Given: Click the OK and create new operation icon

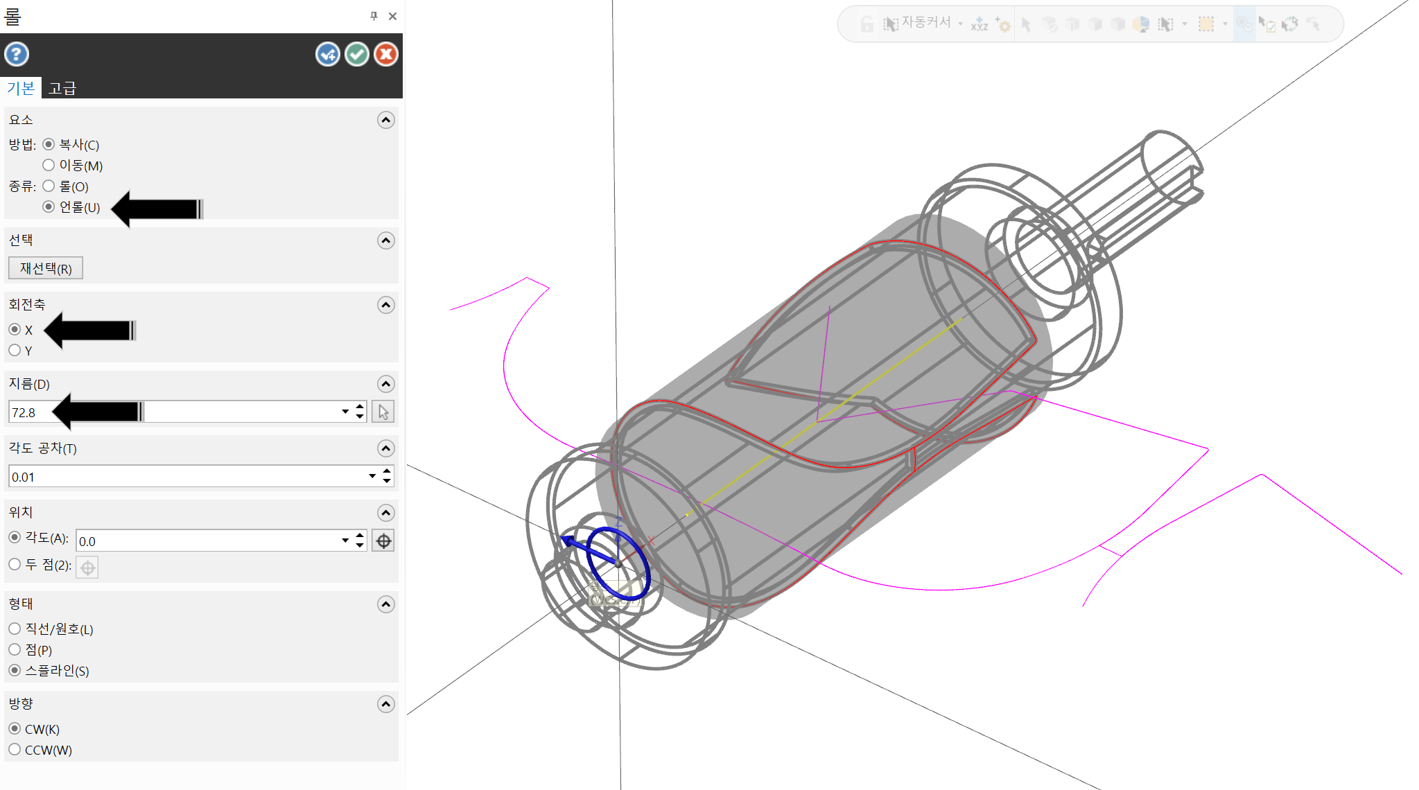Looking at the screenshot, I should 328,54.
